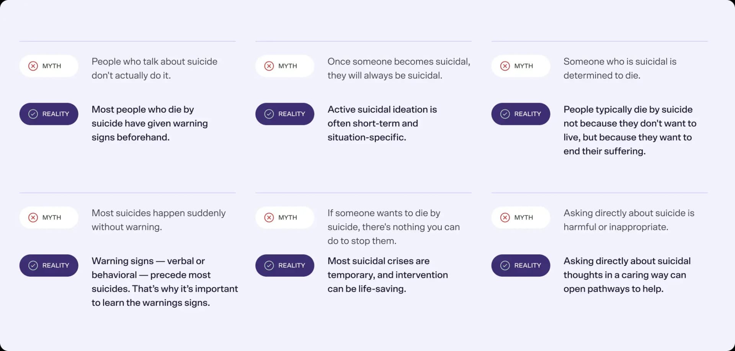Click the red X icon beside the talk-about-suicide myth
735x351 pixels.
pyautogui.click(x=33, y=66)
